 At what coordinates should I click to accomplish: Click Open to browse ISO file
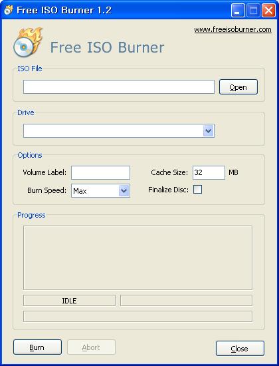click(238, 87)
